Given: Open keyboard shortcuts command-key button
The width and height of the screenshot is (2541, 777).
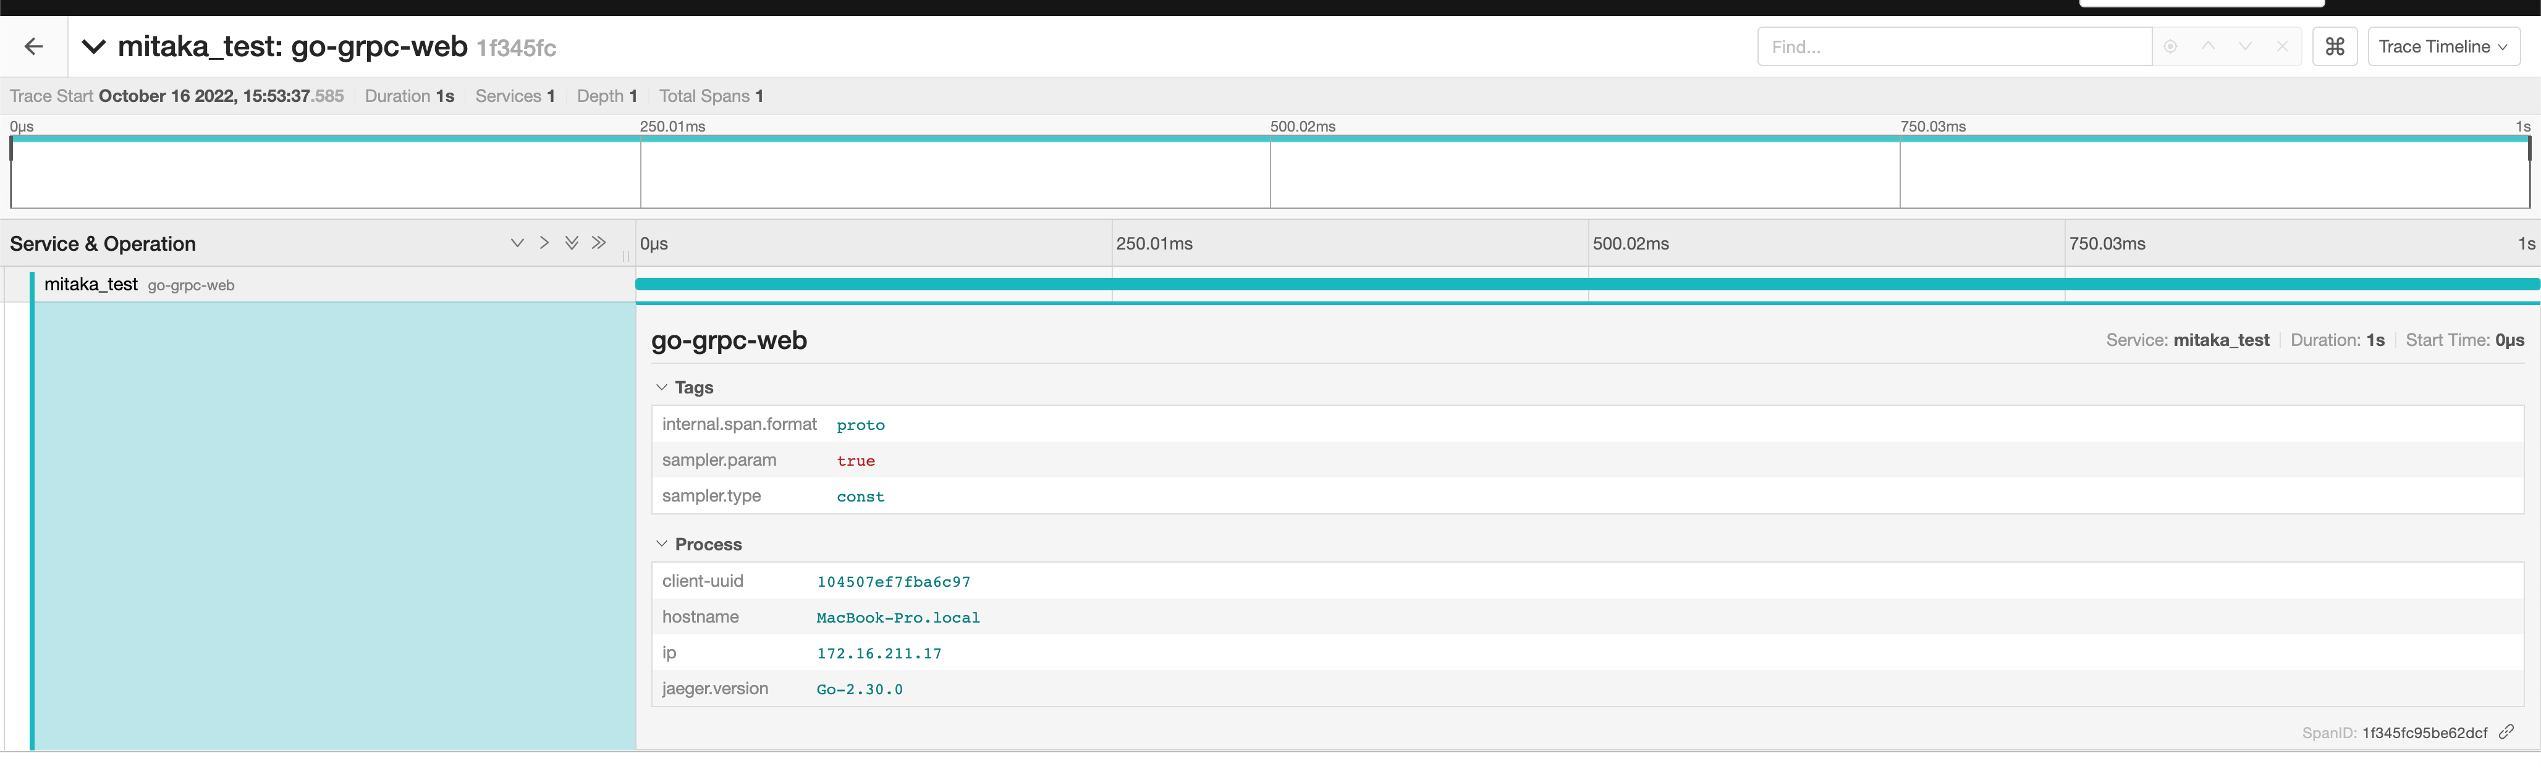Looking at the screenshot, I should [2335, 46].
